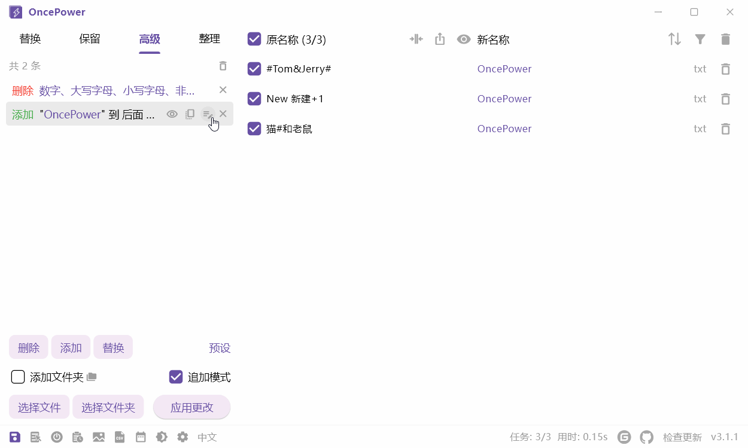Viewport: 748px width, 448px height.
Task: Click the text edit list icon in bottom bar
Action: (36, 437)
